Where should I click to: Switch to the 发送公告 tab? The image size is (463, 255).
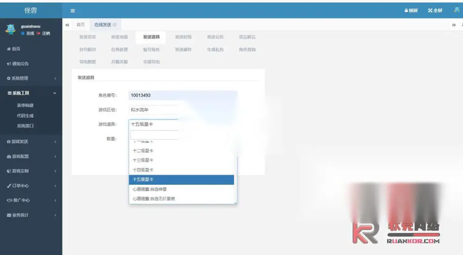215,37
